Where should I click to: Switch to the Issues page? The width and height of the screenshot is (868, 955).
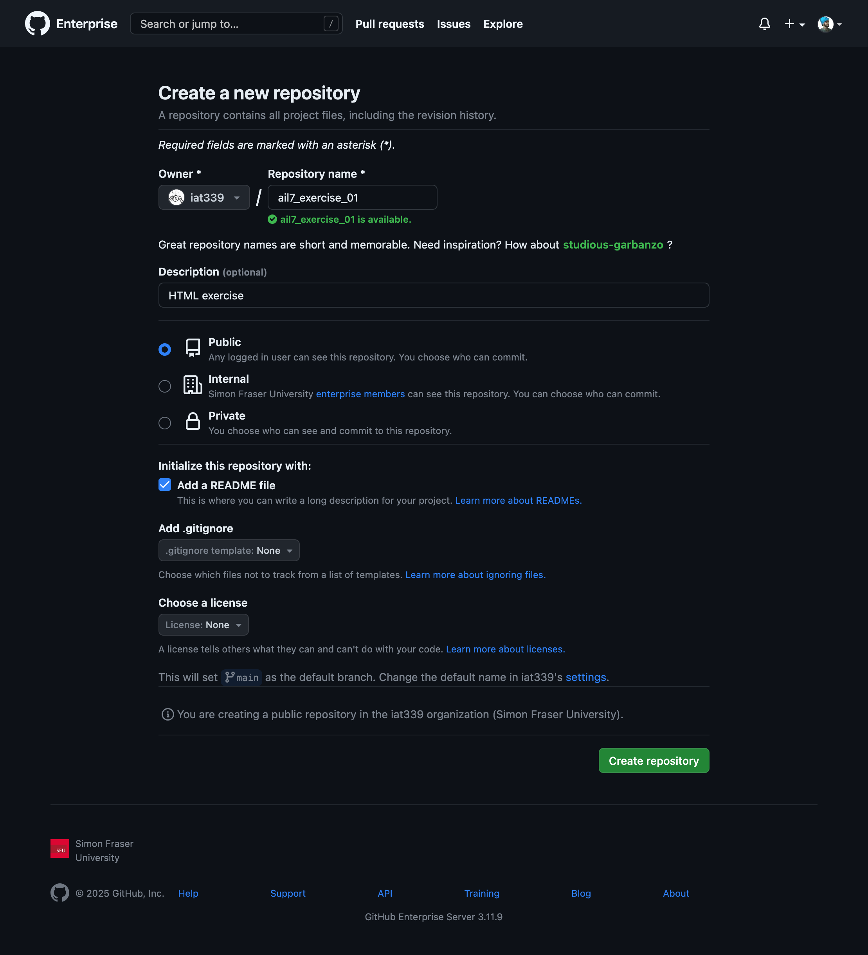click(453, 24)
